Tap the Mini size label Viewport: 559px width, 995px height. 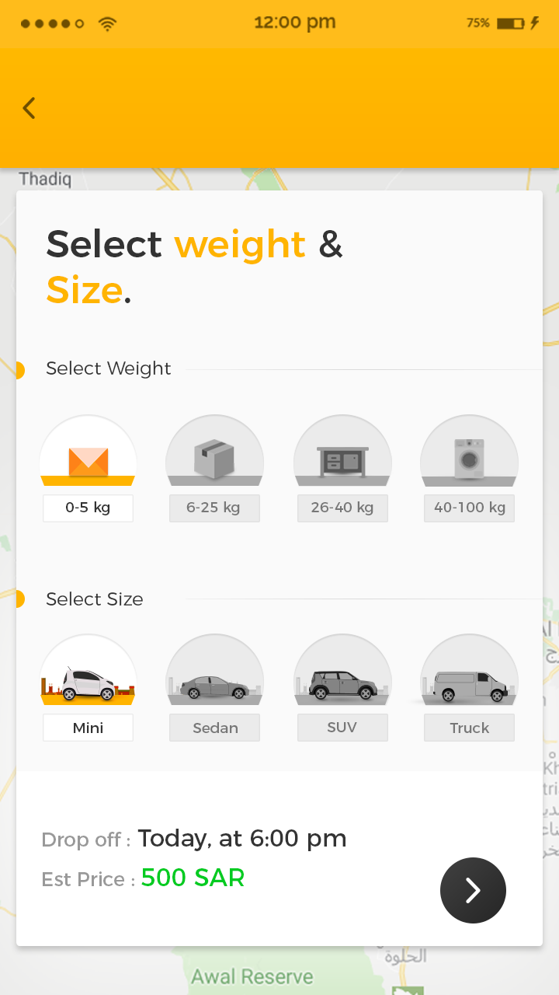88,728
